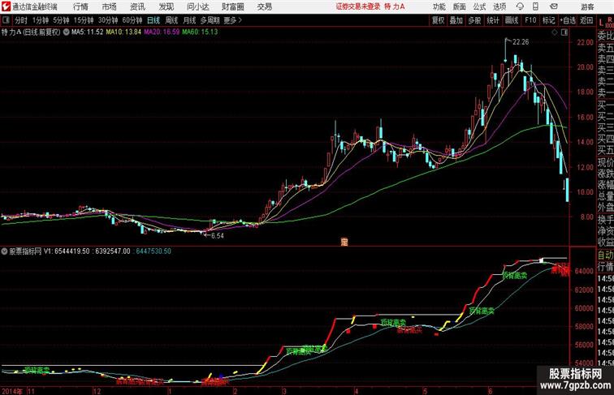Select the 日线 daily tab
This screenshot has width=614, height=395.
153,20
